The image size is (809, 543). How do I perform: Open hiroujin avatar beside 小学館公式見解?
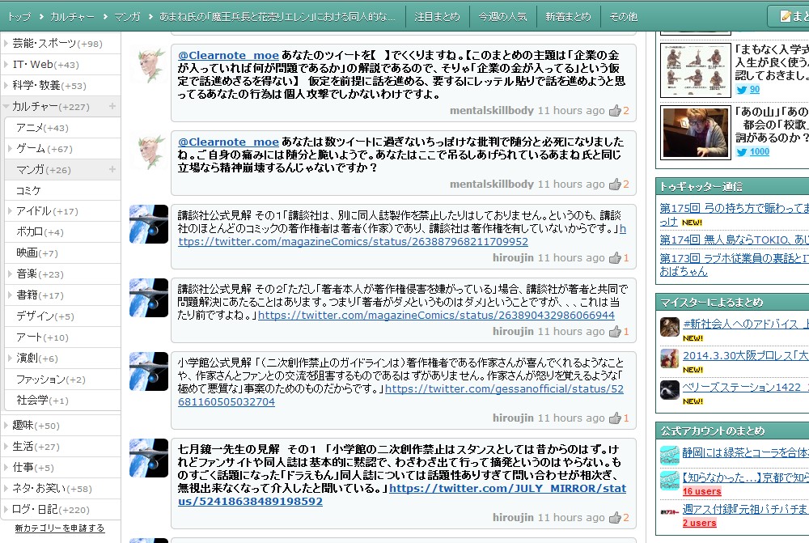[x=149, y=371]
